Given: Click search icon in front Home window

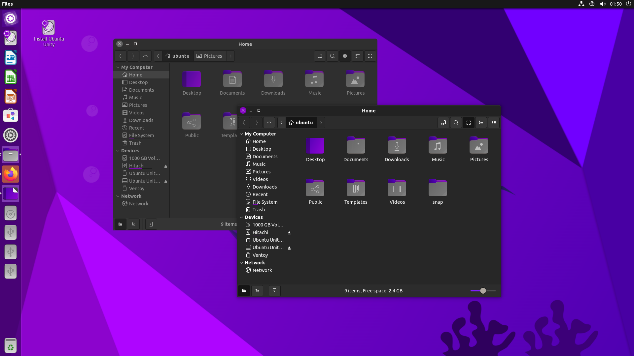Looking at the screenshot, I should coord(456,123).
